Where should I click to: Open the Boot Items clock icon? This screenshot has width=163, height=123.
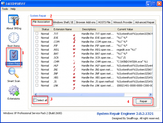[x=14, y=37]
